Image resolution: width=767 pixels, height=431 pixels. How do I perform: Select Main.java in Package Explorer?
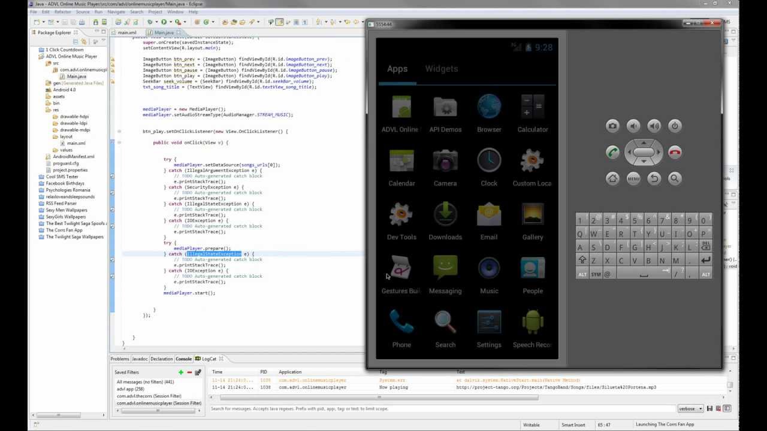[76, 77]
